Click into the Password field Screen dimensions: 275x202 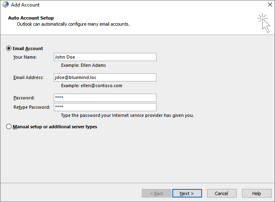pos(105,98)
